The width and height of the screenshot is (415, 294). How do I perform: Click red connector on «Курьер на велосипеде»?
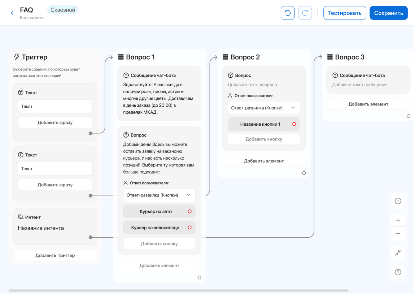point(190,227)
